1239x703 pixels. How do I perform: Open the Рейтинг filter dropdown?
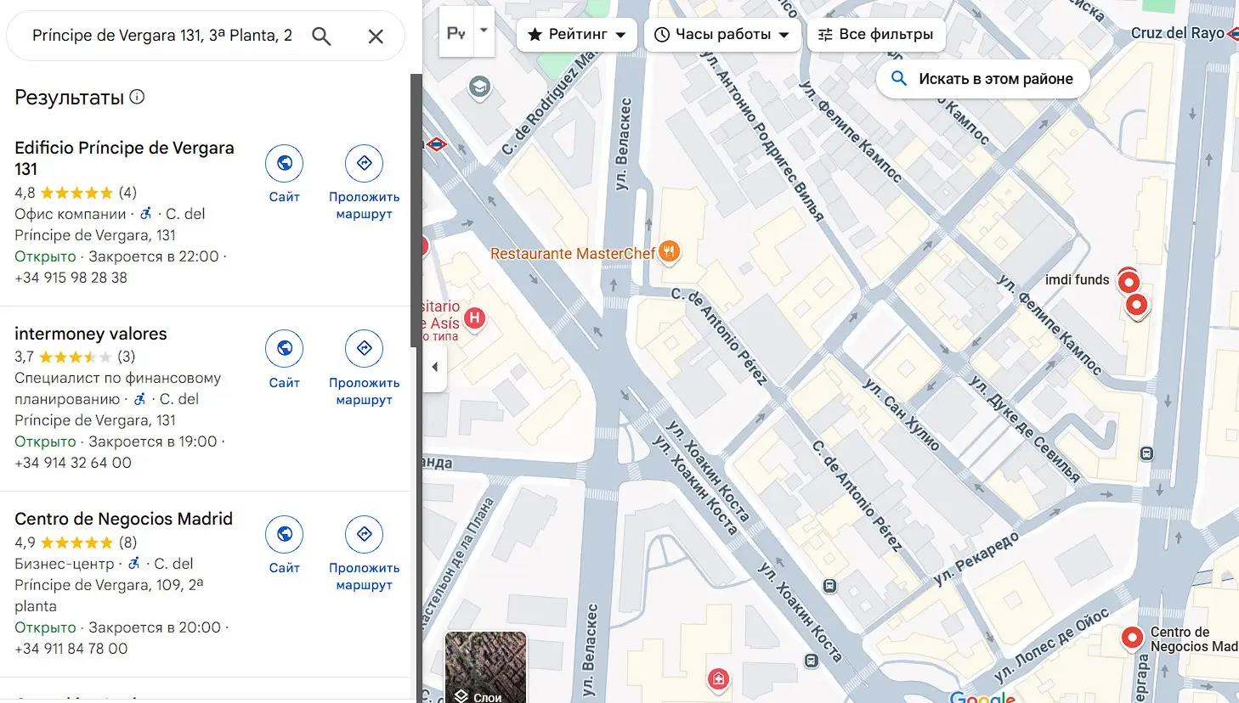tap(576, 35)
